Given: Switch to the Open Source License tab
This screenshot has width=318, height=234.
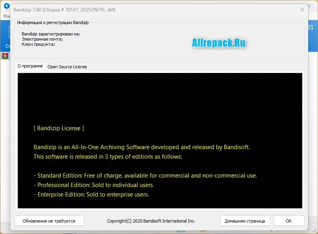Looking at the screenshot, I should 67,67.
